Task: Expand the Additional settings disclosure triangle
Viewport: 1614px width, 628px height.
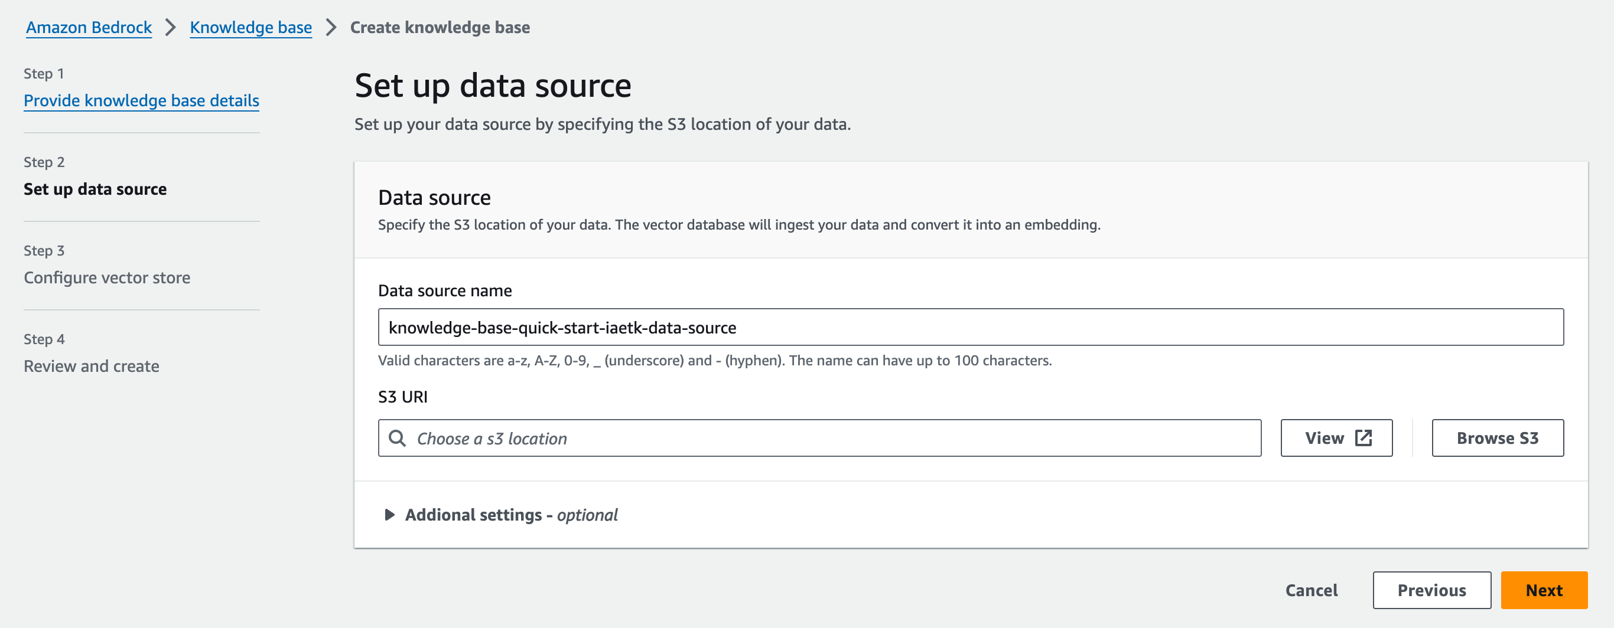Action: coord(389,515)
